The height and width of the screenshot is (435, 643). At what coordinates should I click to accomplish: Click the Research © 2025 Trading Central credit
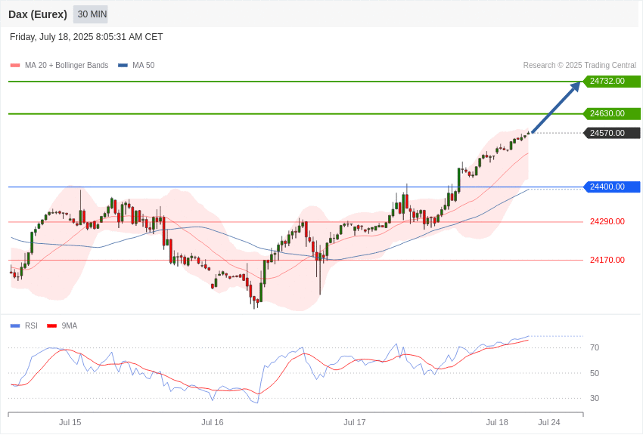pos(579,65)
